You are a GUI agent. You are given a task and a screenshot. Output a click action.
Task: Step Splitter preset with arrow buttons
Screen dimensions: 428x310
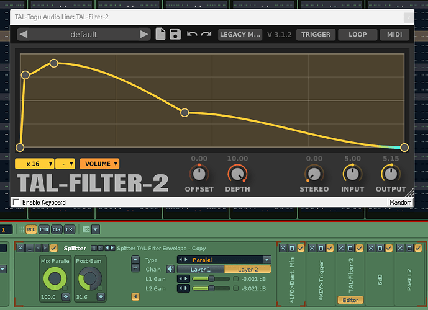[x=110, y=248]
